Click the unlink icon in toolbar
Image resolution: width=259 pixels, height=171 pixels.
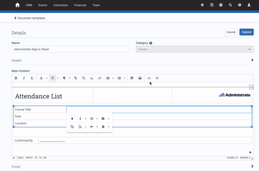tap(84, 78)
